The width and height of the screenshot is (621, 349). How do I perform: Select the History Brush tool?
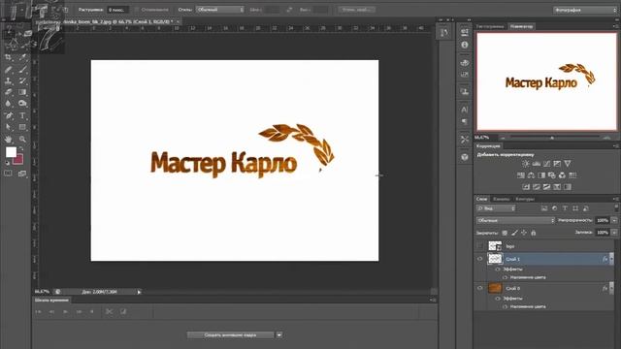(x=22, y=81)
